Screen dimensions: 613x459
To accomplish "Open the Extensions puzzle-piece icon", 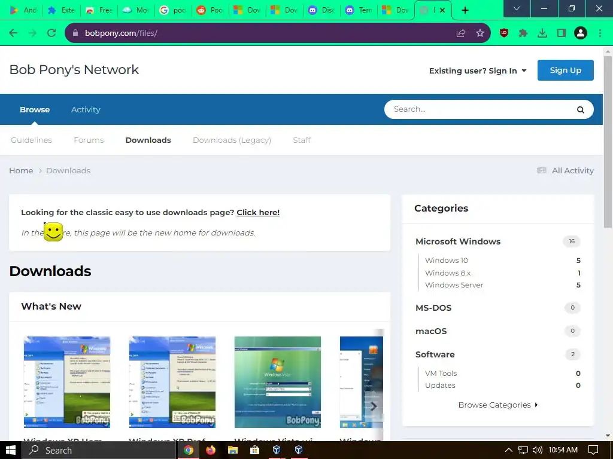I will [x=523, y=33].
